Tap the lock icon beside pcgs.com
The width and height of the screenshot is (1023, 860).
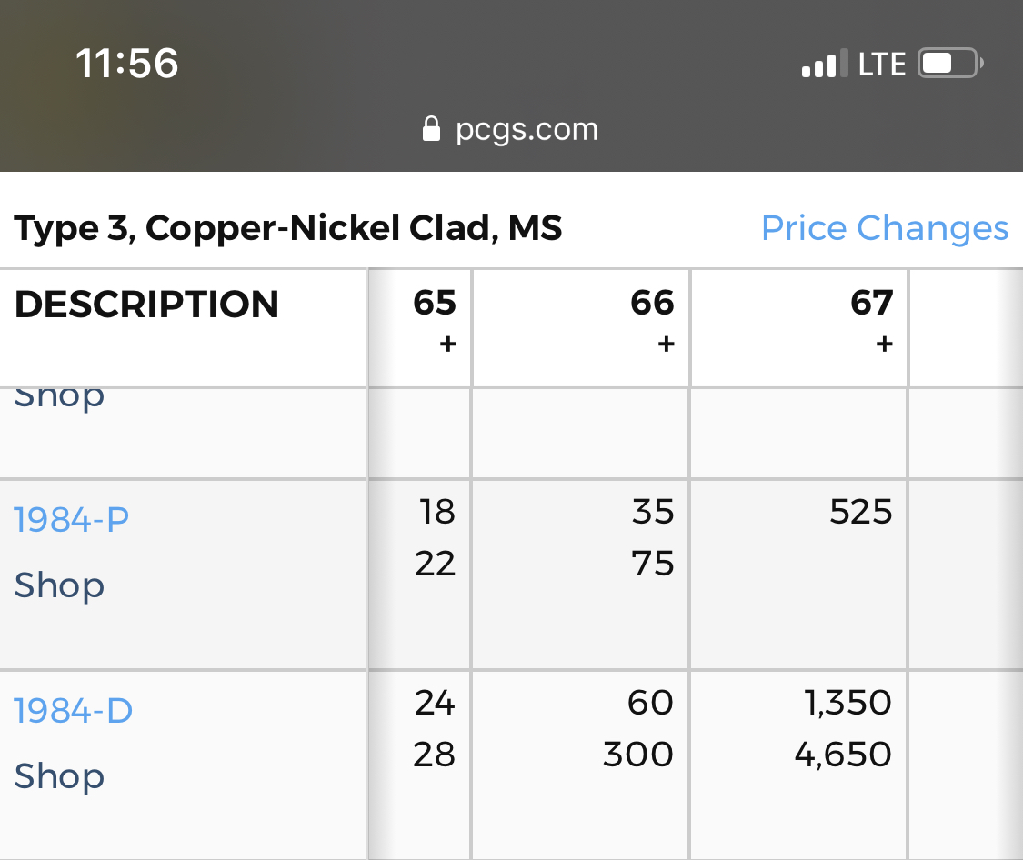[431, 129]
